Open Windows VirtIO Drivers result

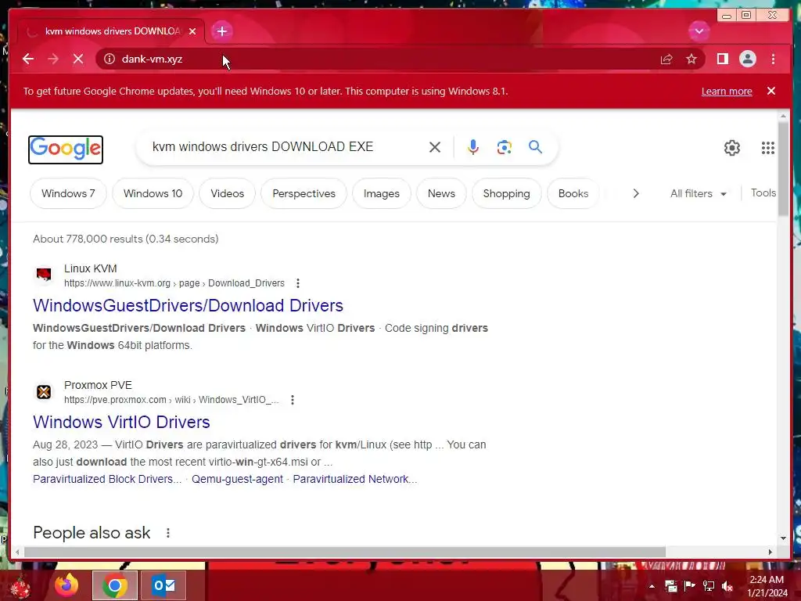pos(121,422)
